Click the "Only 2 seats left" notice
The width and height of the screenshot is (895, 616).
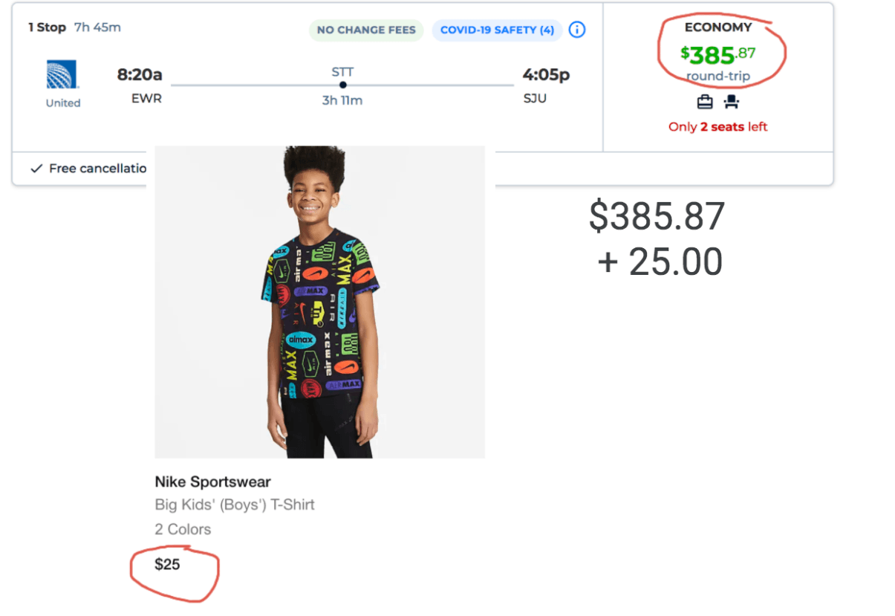pos(717,127)
